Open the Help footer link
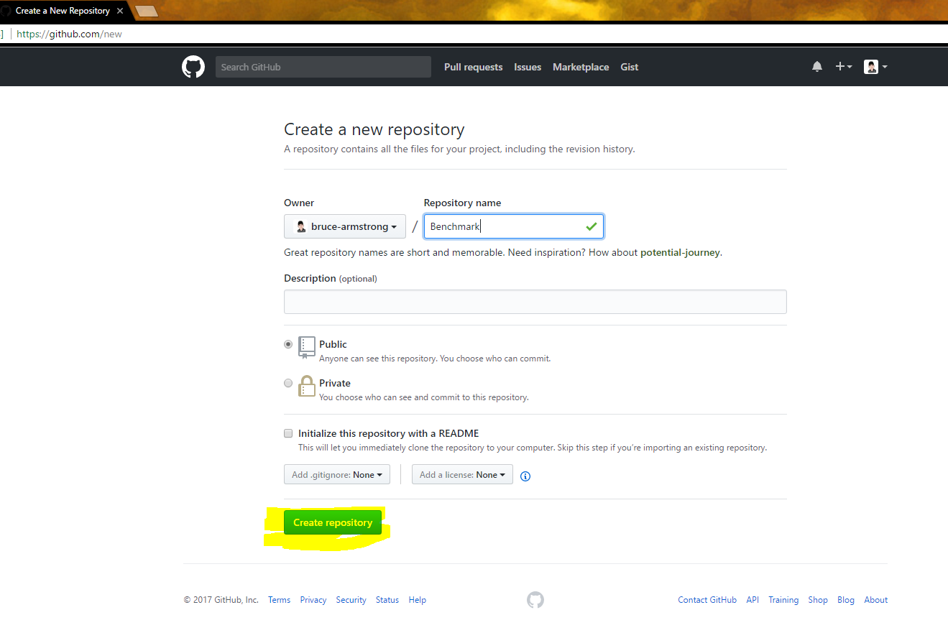Viewport: 948px width, 633px height. 418,600
